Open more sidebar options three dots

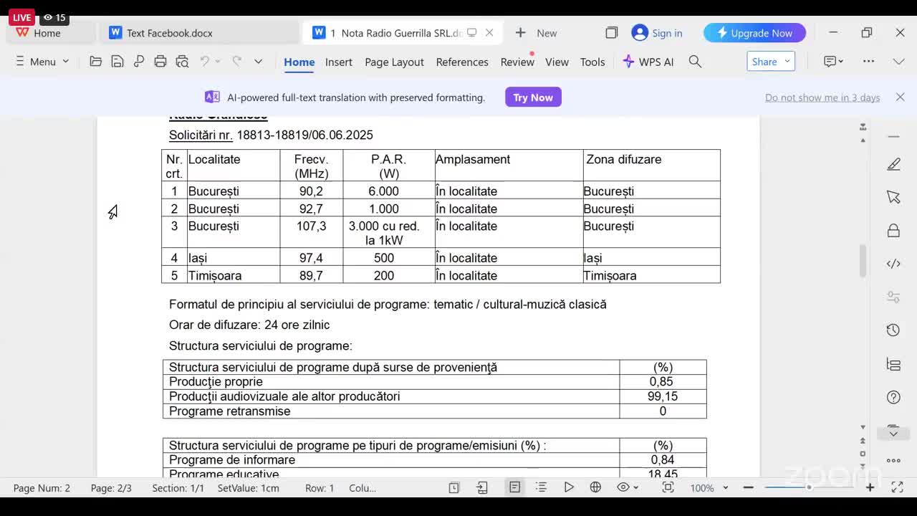click(x=893, y=461)
